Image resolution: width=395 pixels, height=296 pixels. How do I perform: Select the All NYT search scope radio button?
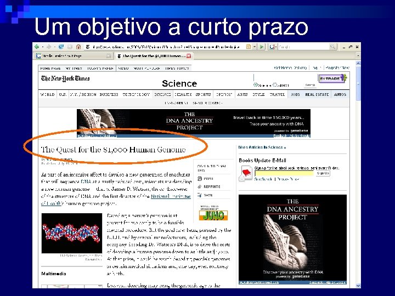pyautogui.click(x=275, y=85)
